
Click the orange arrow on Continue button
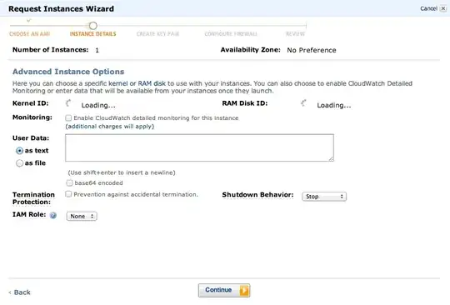coord(244,290)
